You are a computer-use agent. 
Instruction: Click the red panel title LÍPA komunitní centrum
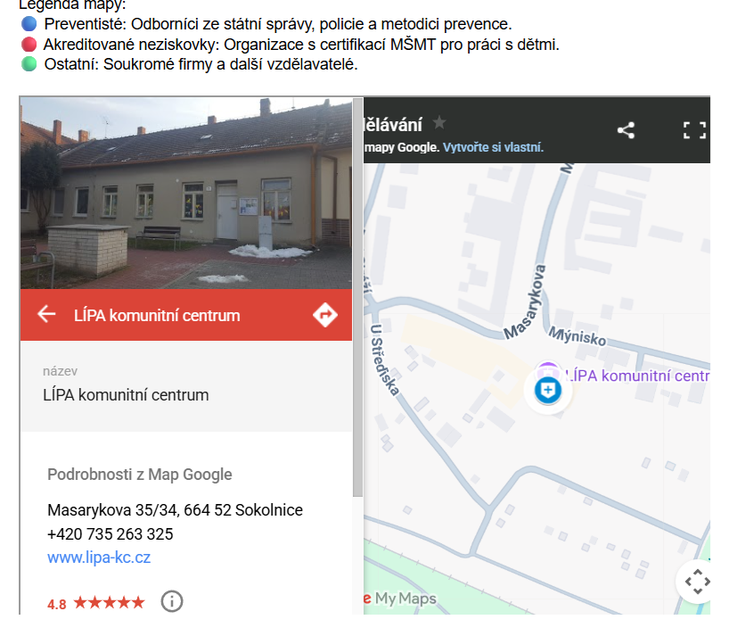pyautogui.click(x=157, y=315)
